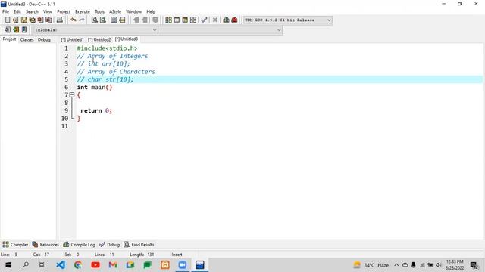Open the Compiler bottom panel tab
This screenshot has height=272, width=485.
pos(15,245)
